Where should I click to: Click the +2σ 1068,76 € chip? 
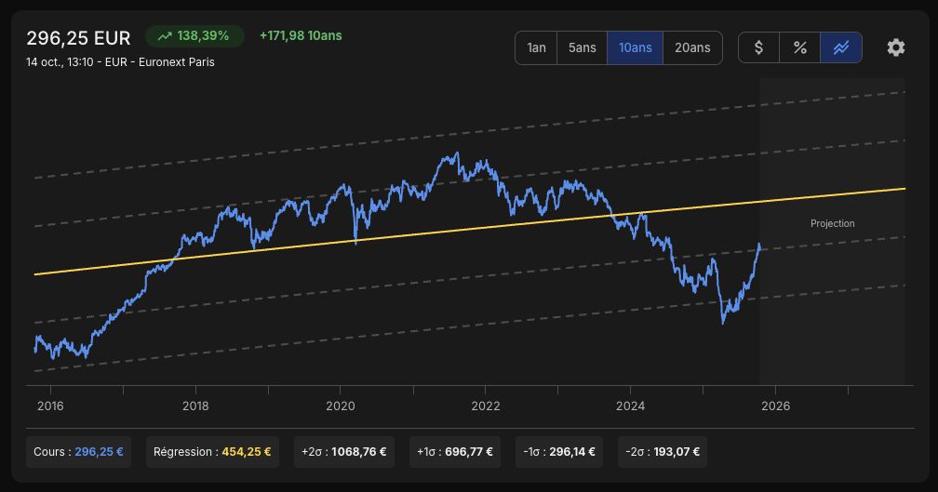(x=344, y=452)
